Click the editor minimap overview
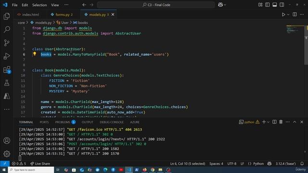The width and height of the screenshot is (308, 173). click(295, 29)
